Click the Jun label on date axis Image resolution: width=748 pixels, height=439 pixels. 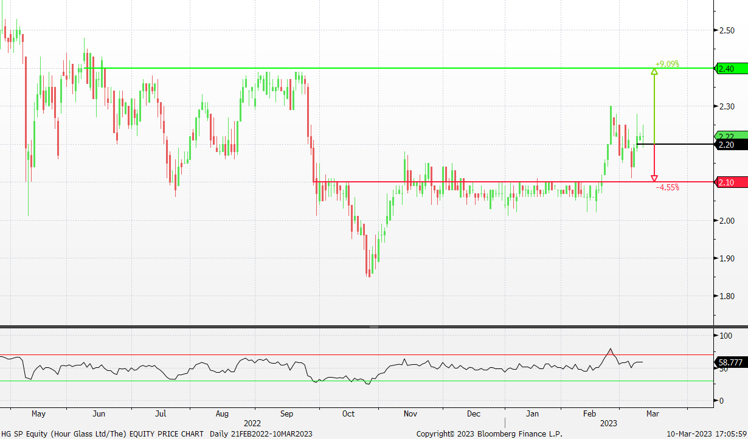[x=99, y=414]
